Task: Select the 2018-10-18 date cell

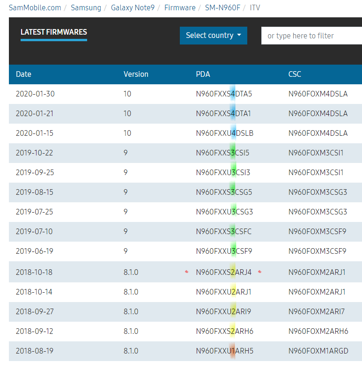Action: (x=34, y=272)
